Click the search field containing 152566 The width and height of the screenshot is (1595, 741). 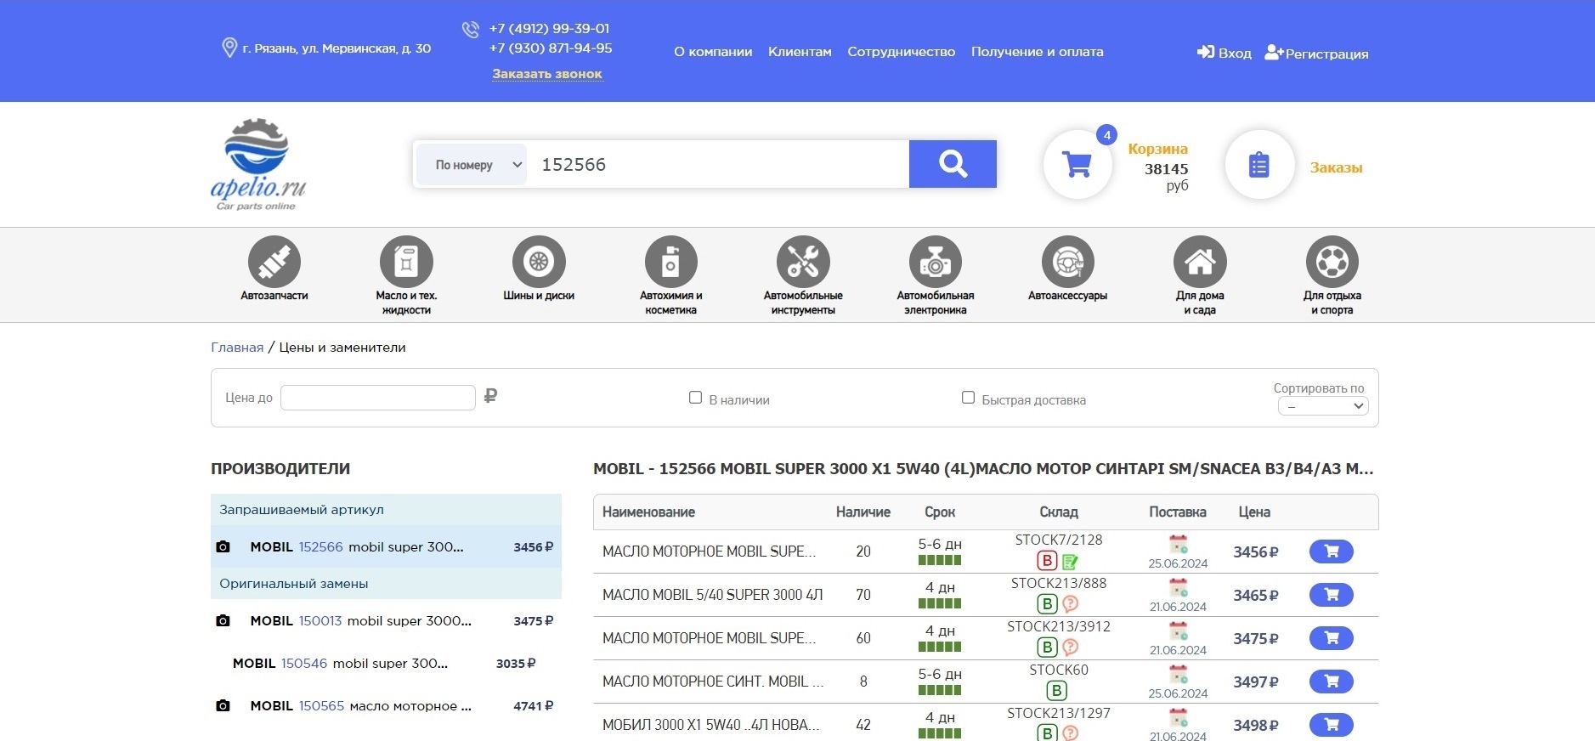point(718,164)
